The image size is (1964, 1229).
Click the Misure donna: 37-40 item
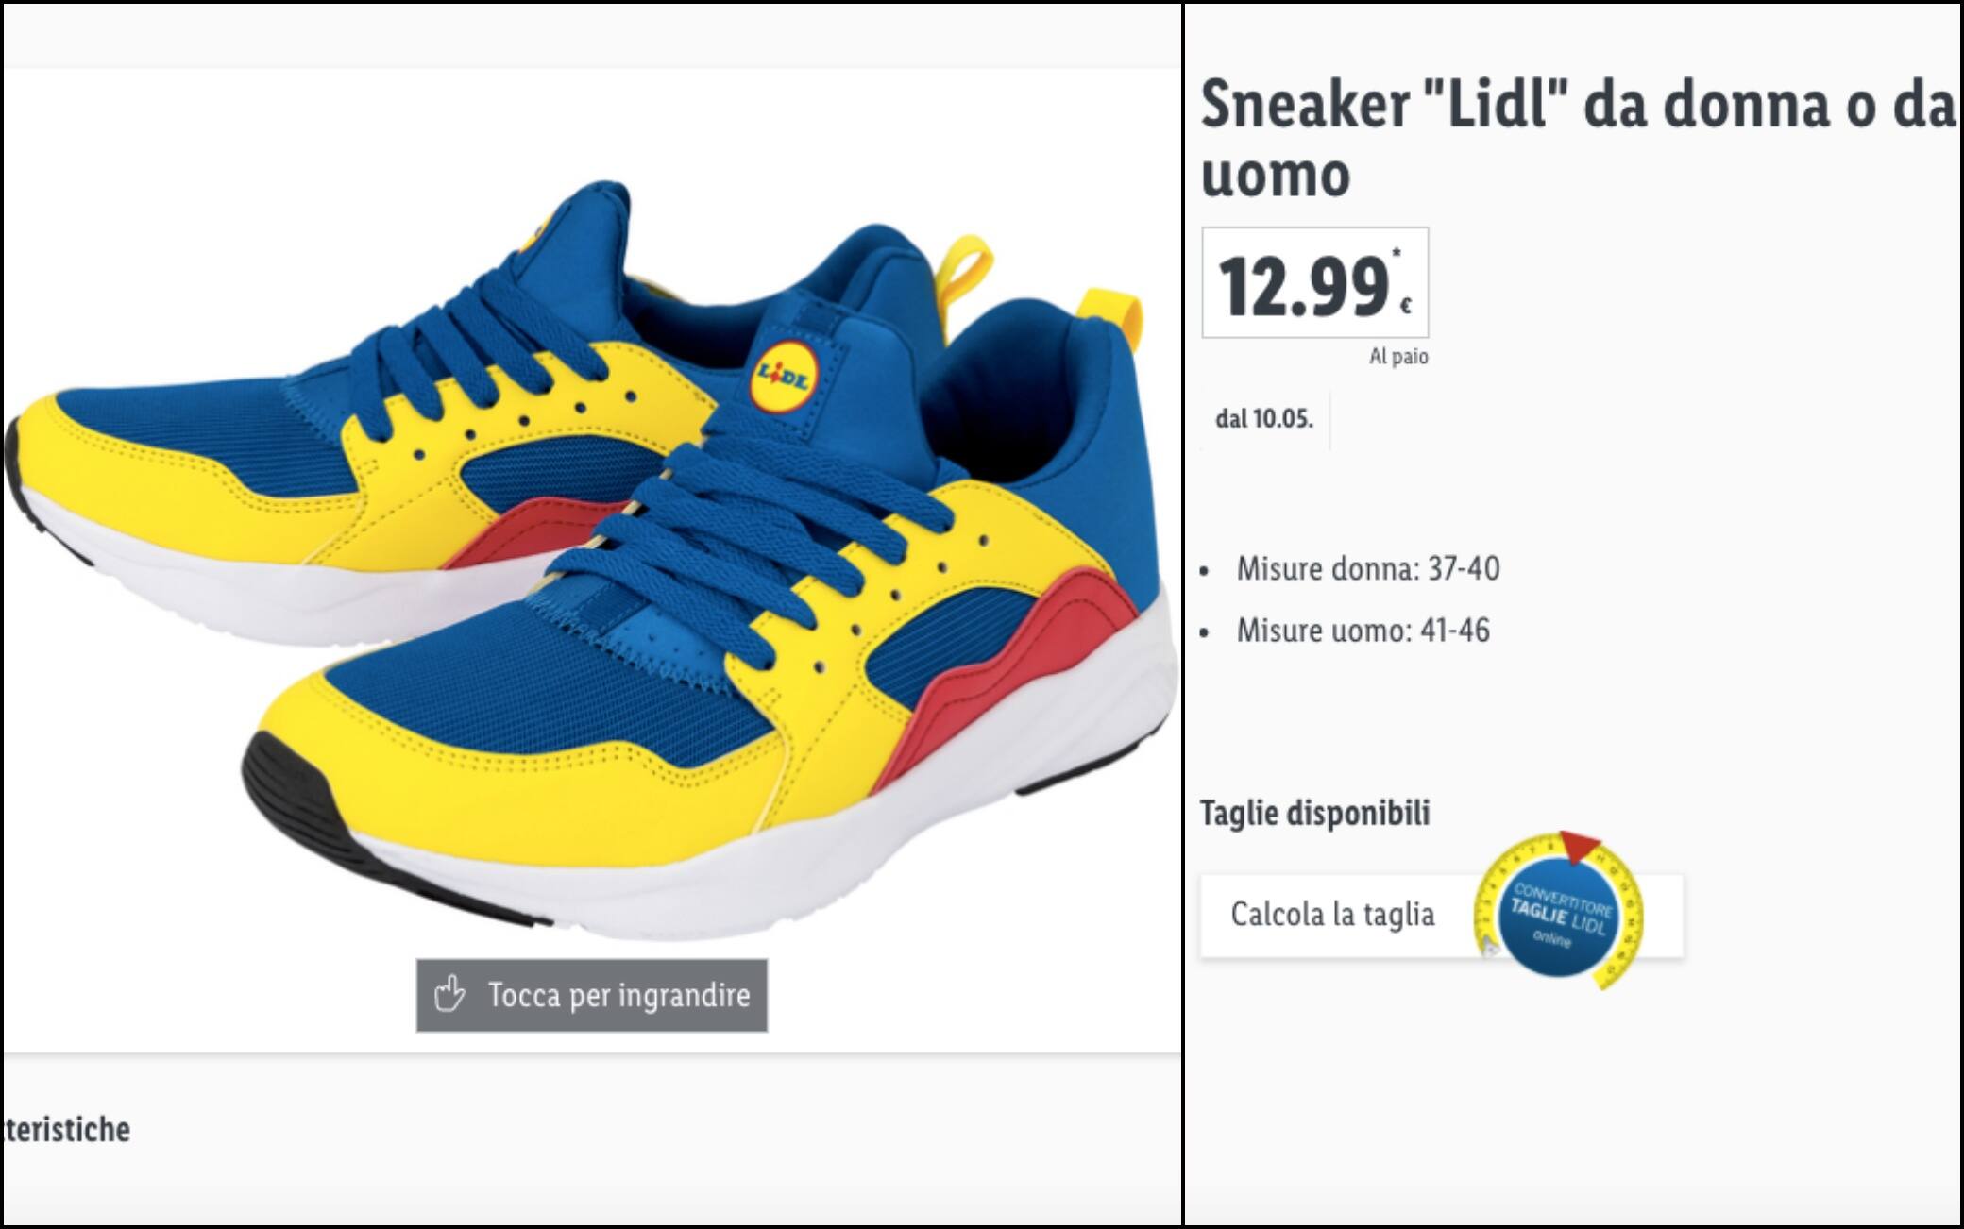pyautogui.click(x=1367, y=569)
